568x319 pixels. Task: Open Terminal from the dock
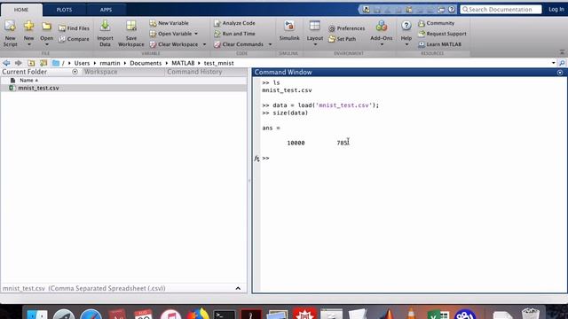click(x=225, y=315)
